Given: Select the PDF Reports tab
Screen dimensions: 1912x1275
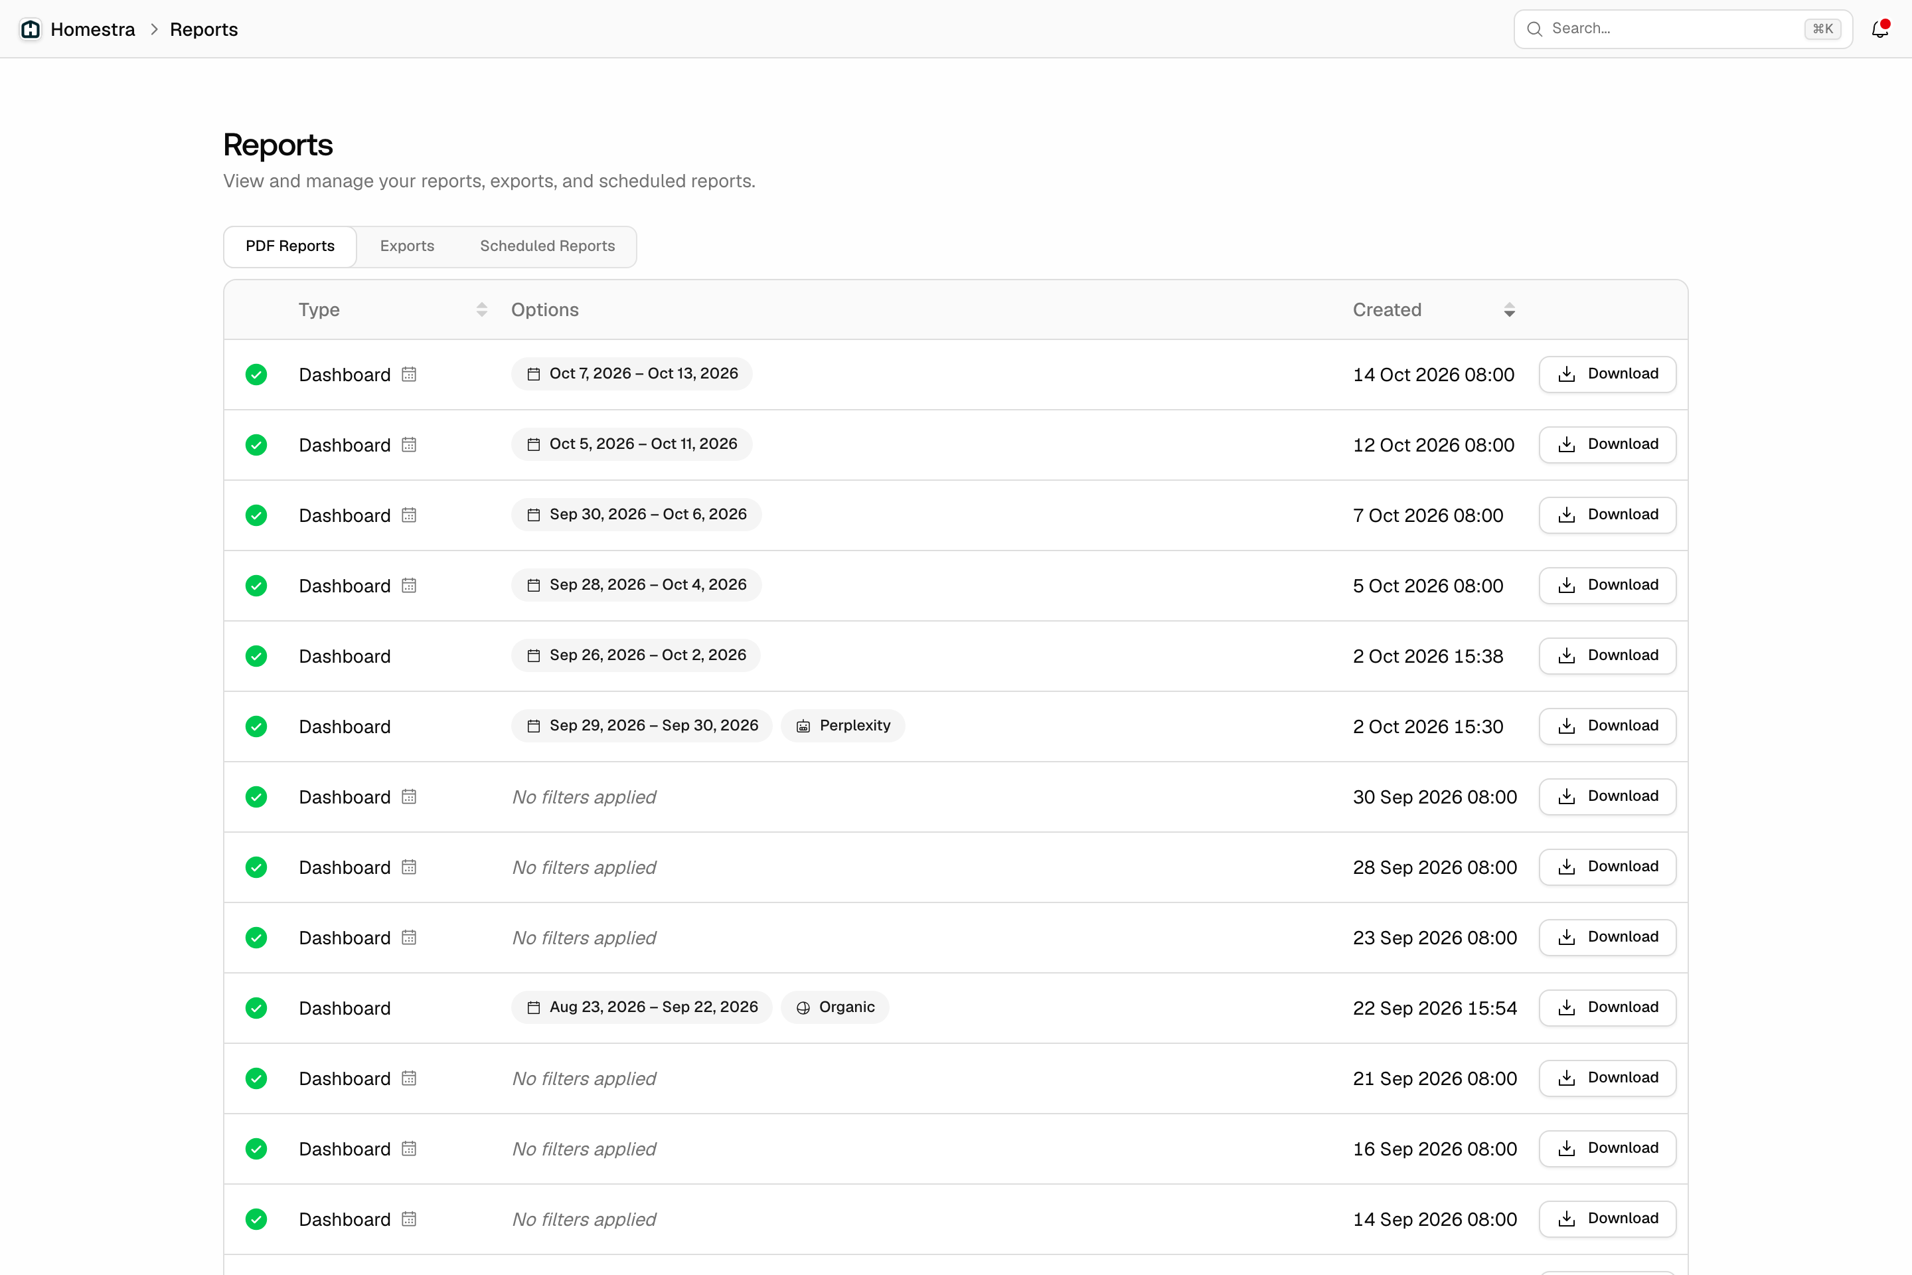Looking at the screenshot, I should pyautogui.click(x=290, y=246).
